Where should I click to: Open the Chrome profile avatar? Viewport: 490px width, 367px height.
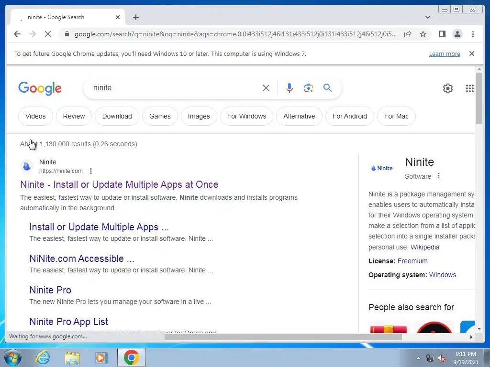tap(457, 34)
